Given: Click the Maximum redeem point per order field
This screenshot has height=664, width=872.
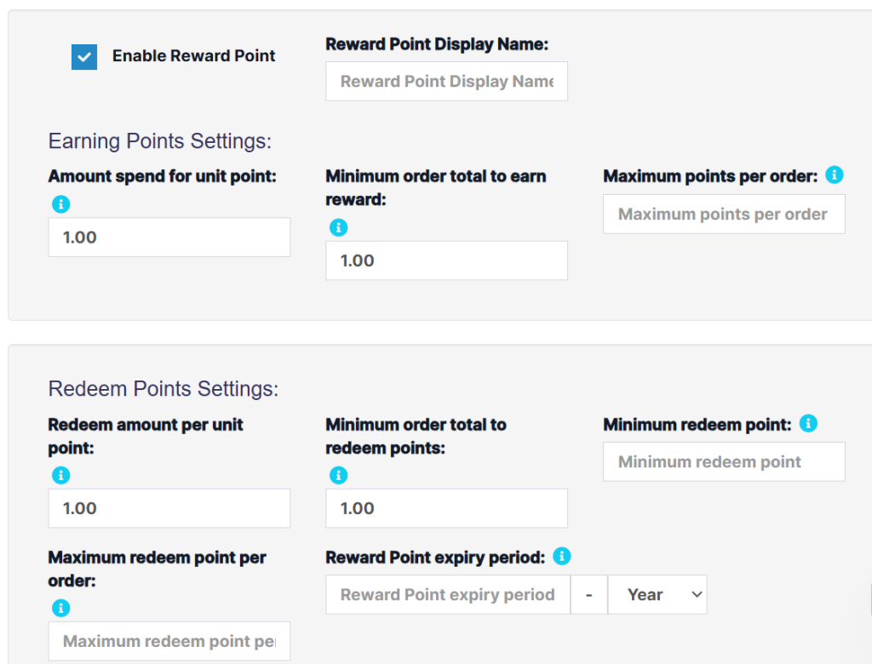Looking at the screenshot, I should [169, 641].
